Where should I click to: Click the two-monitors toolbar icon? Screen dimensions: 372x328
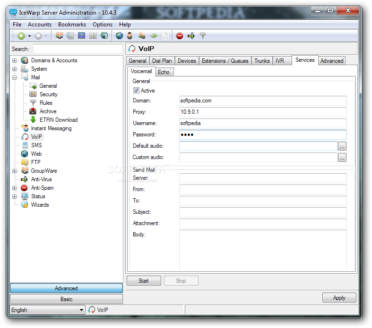pyautogui.click(x=70, y=36)
